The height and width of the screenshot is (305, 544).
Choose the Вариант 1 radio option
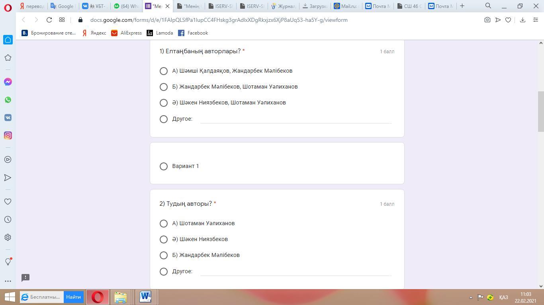coord(163,166)
